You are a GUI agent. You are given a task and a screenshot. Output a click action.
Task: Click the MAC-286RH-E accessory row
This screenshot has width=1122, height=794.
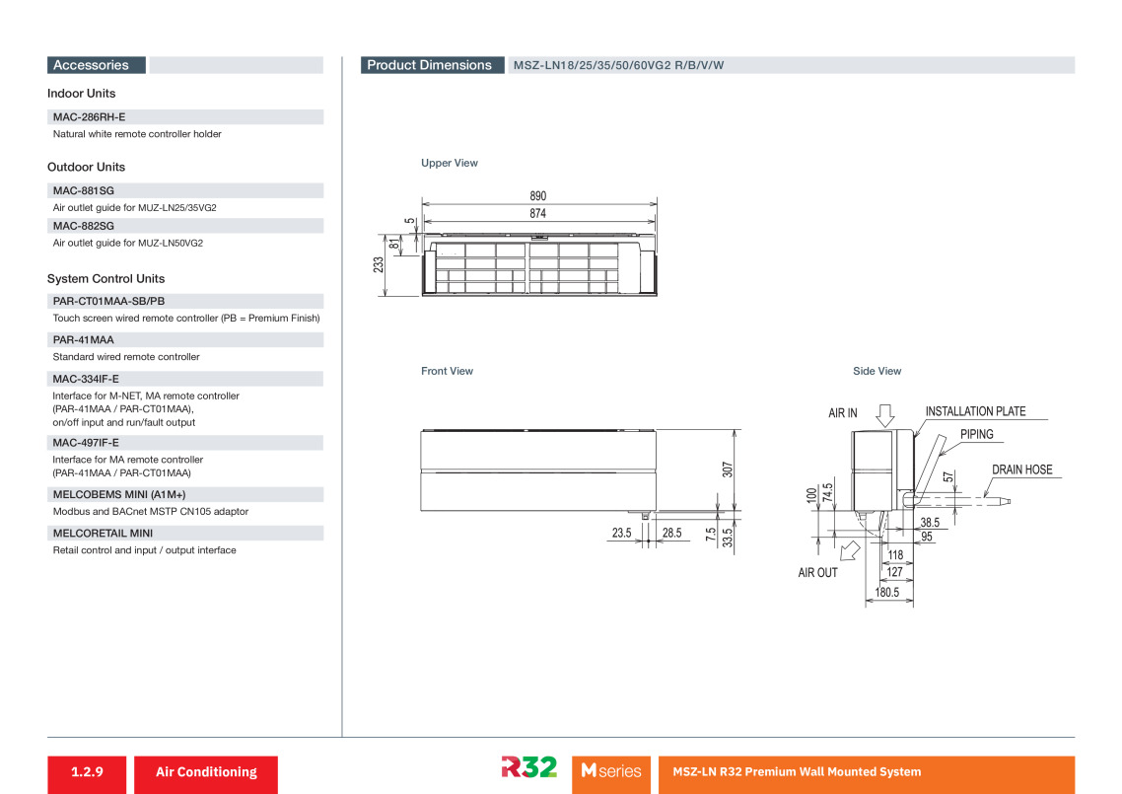[185, 116]
